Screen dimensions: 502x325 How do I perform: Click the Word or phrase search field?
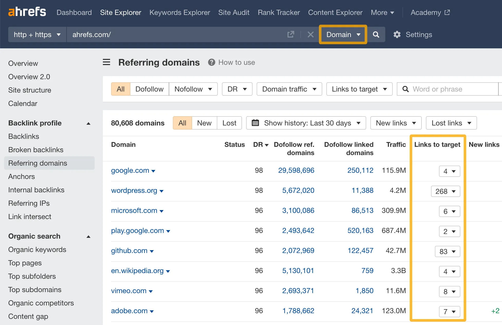point(453,89)
